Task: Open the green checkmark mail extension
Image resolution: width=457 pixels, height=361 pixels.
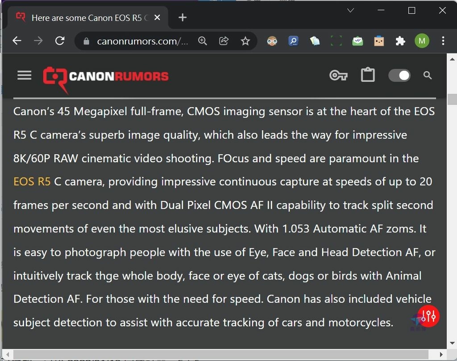Action: [x=357, y=41]
